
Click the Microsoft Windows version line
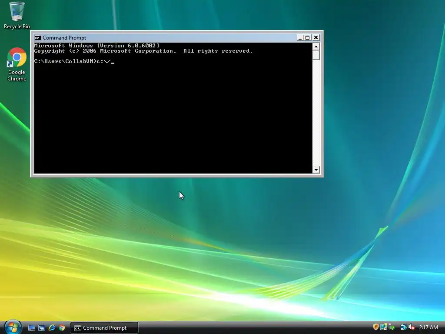click(x=97, y=46)
